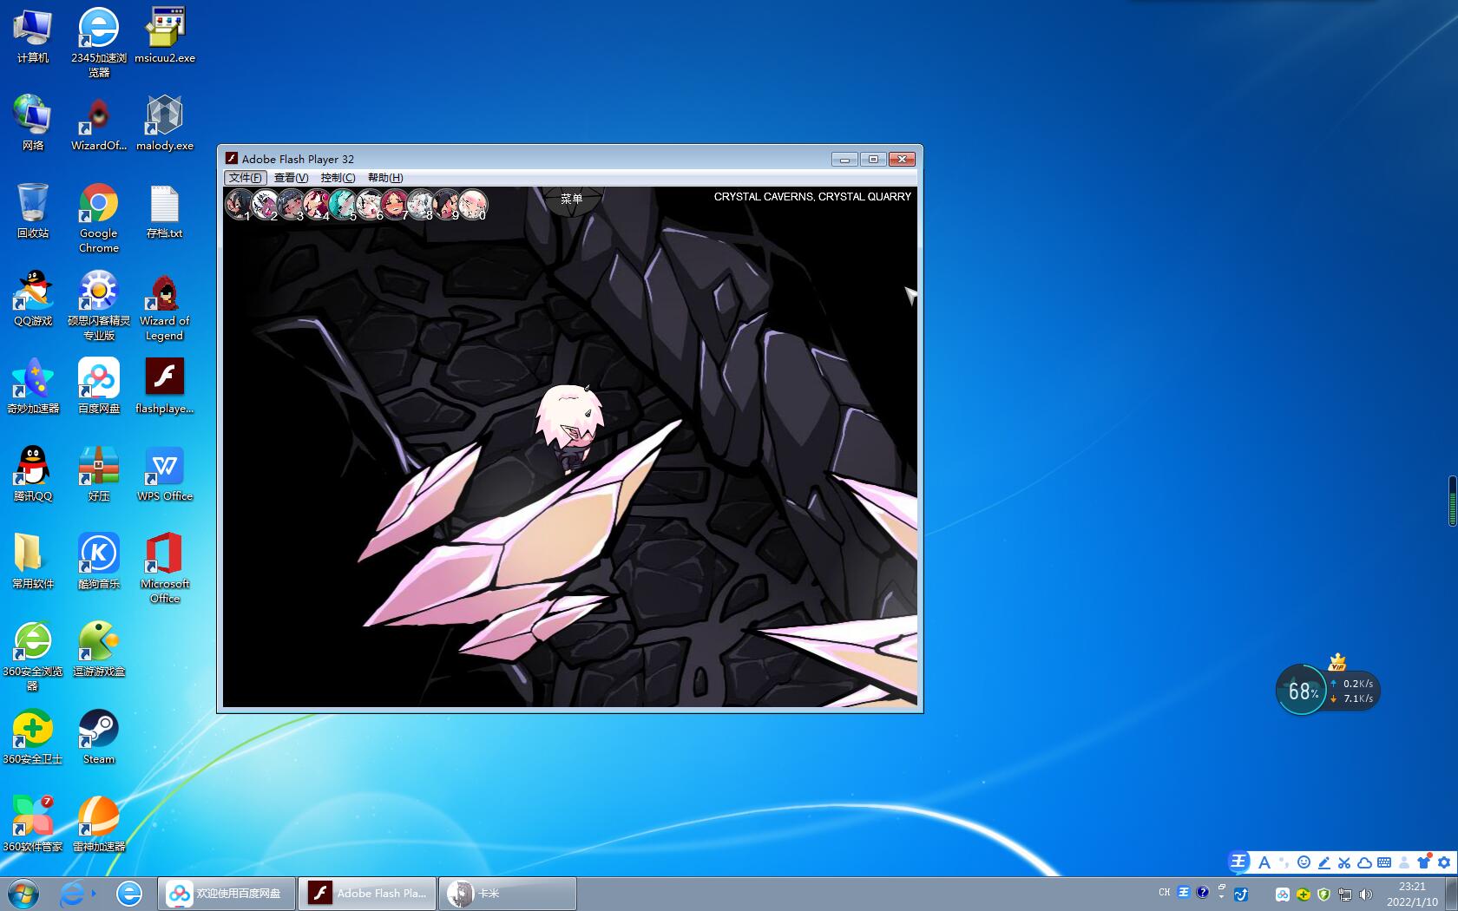Click the 欢迎使用百度网盘 taskbar button

tap(226, 893)
